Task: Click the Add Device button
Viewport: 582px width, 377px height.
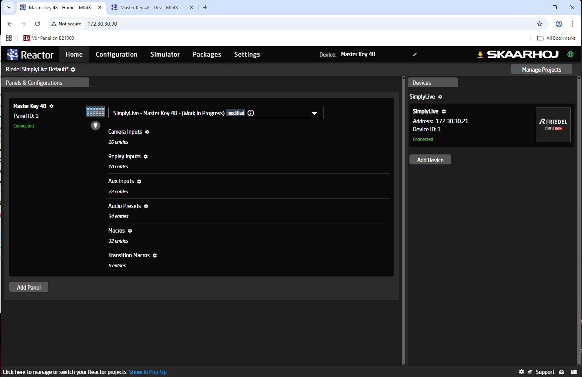Action: pyautogui.click(x=430, y=160)
